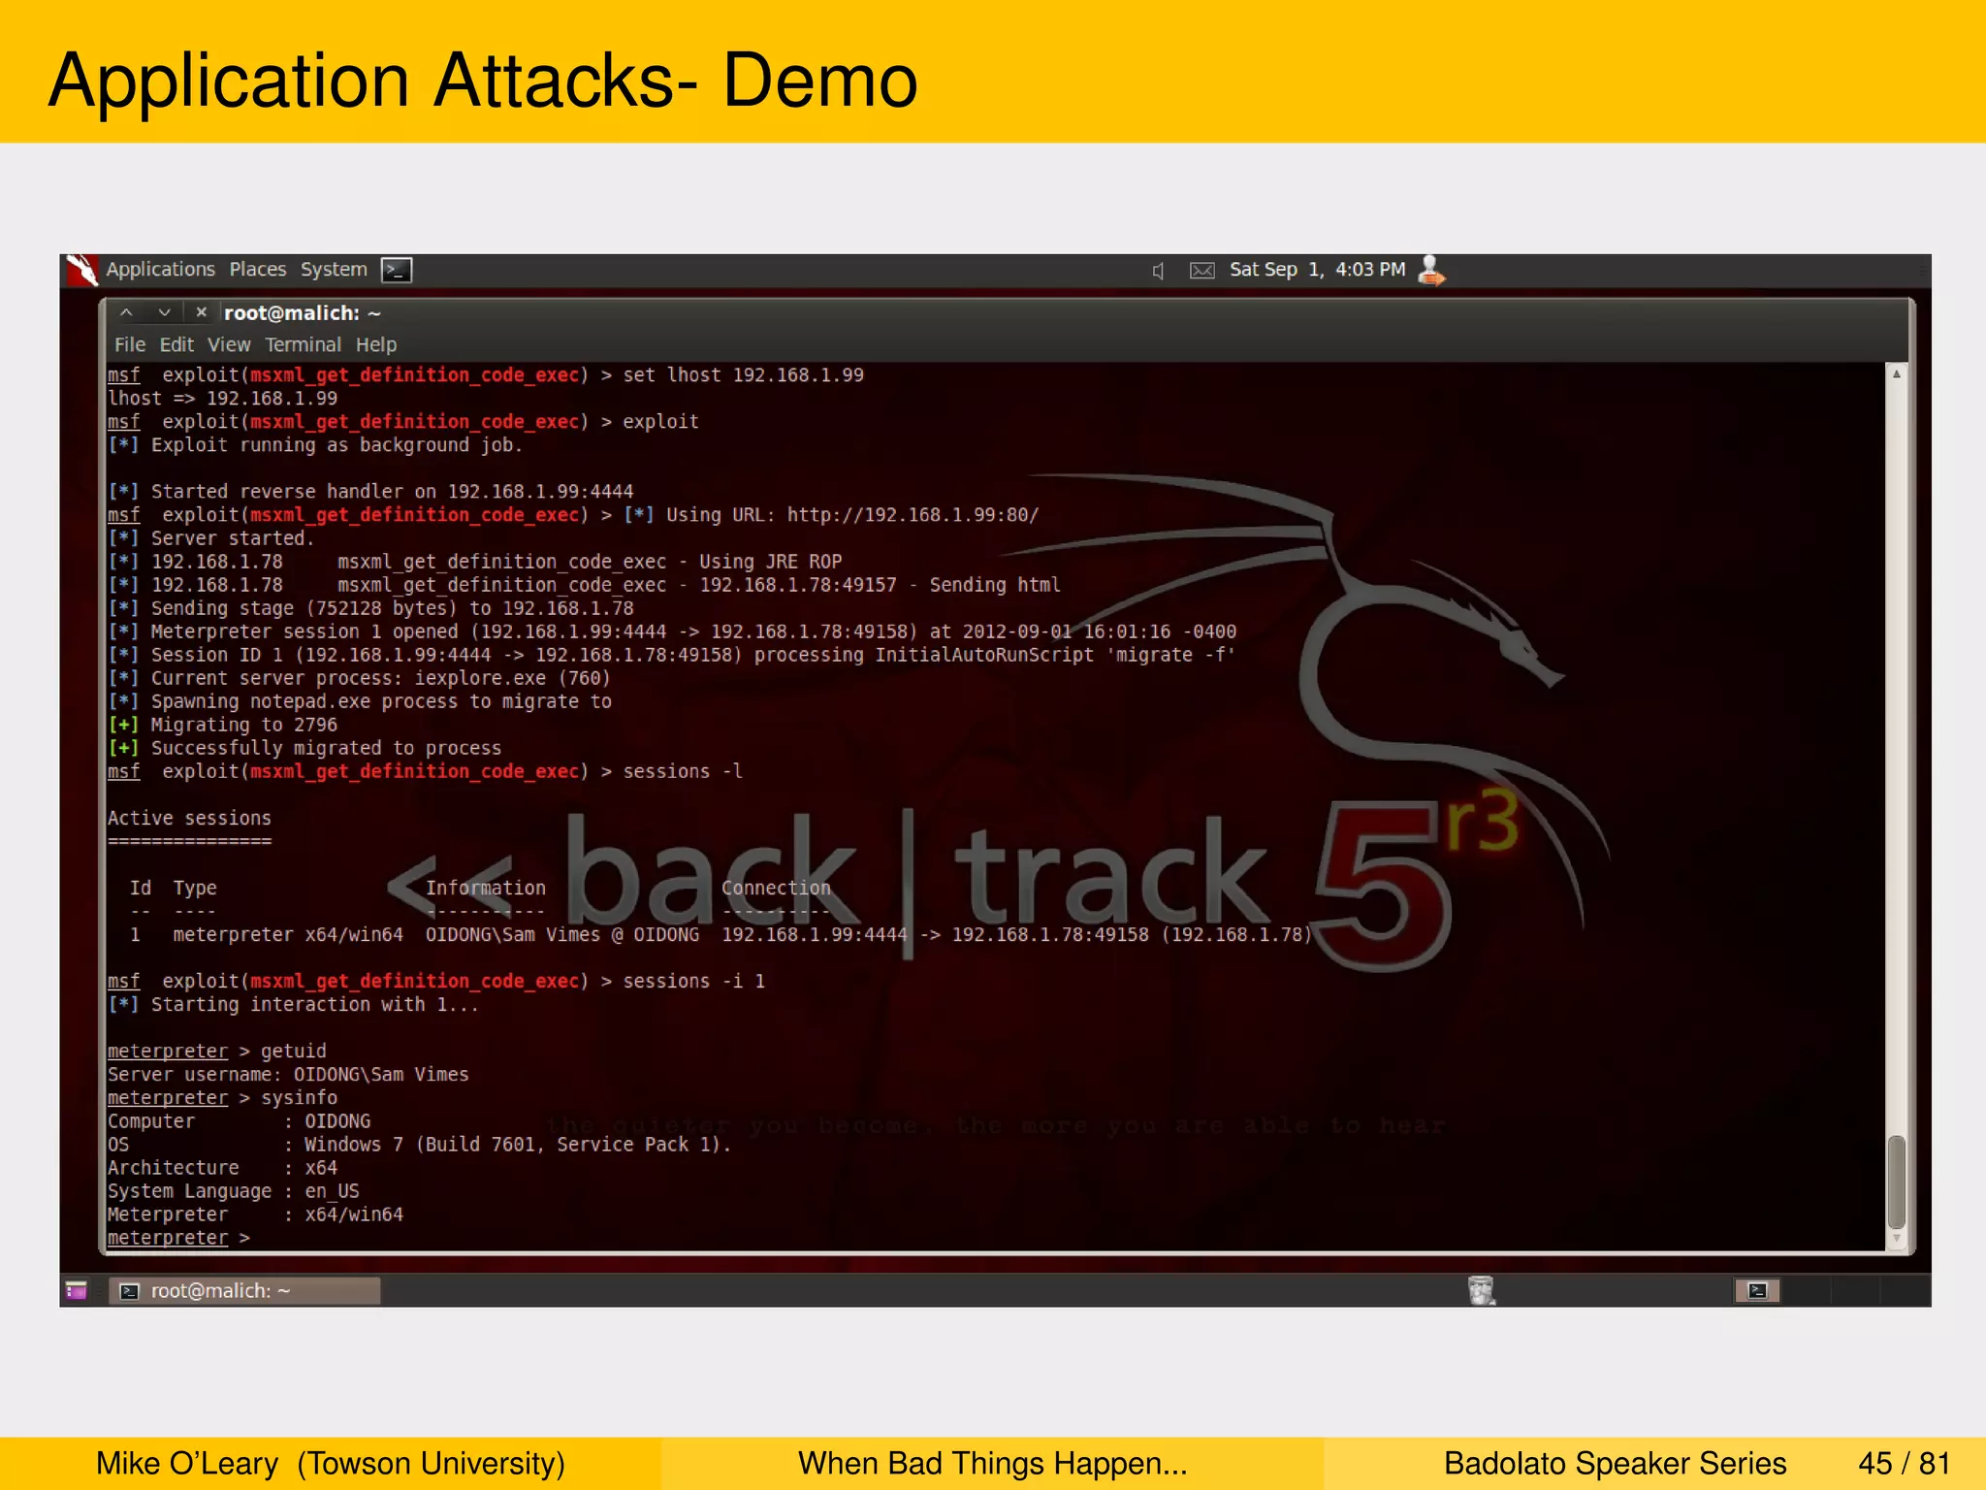Click the last meterpreter prompt line
1986x1490 pixels.
178,1237
